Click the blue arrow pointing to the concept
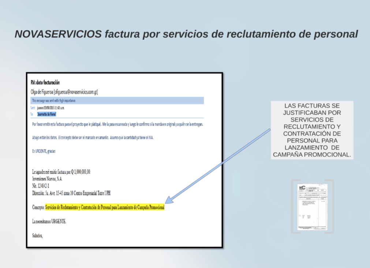This screenshot has height=268, width=370. pyautogui.click(x=218, y=166)
